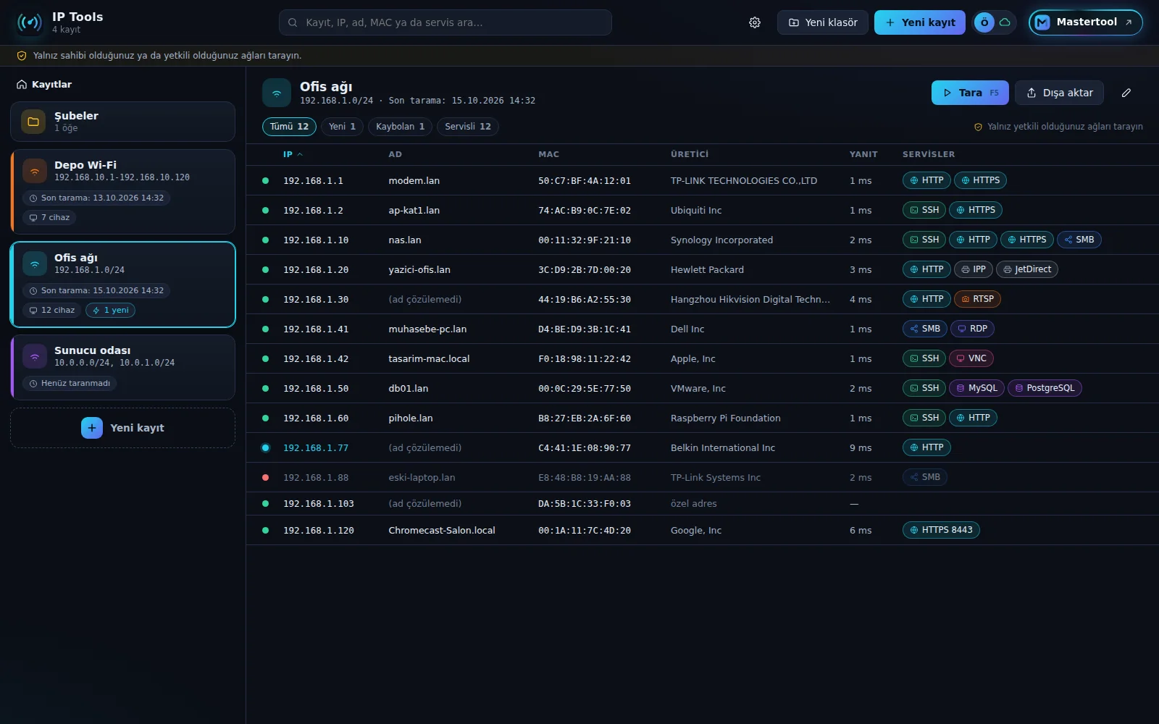The image size is (1159, 724).
Task: Filter Servisli 12 devices
Action: (x=468, y=127)
